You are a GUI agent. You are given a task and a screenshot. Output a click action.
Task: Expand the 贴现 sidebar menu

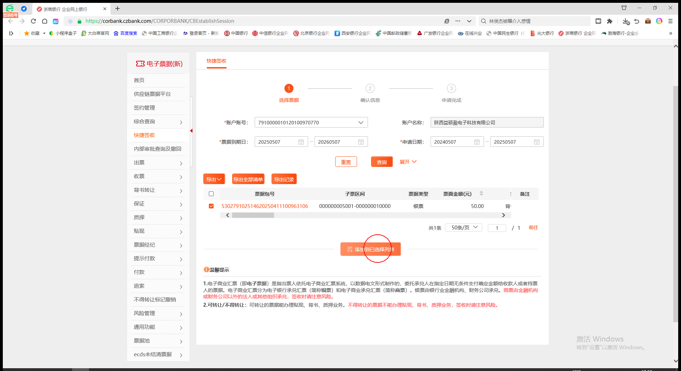pyautogui.click(x=158, y=231)
